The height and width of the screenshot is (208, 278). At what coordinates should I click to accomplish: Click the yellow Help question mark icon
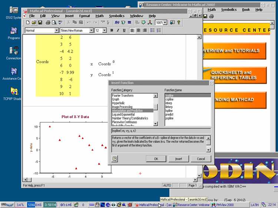tap(179, 23)
